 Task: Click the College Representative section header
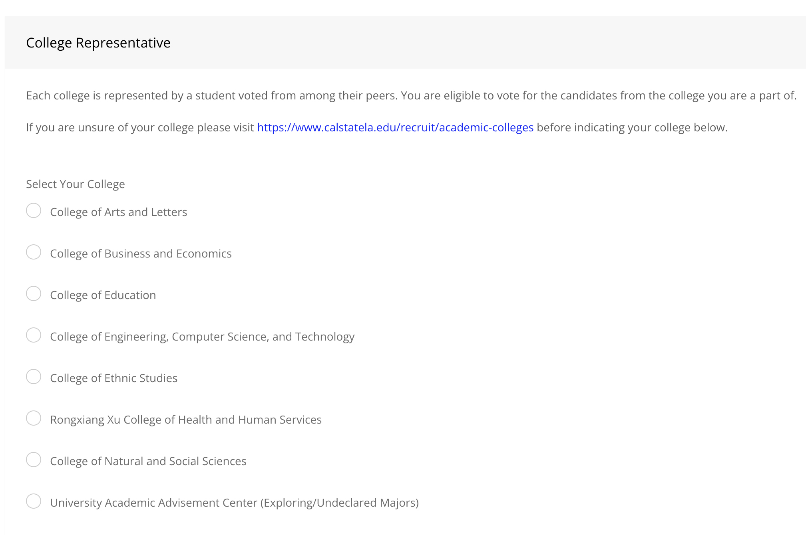point(98,42)
